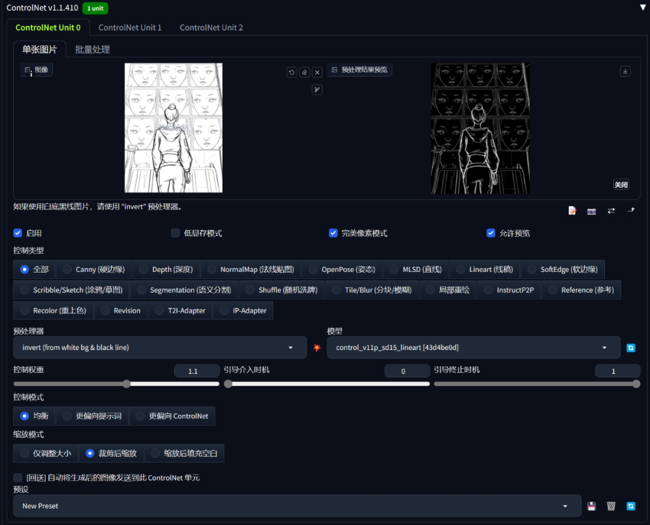Select Depth (深度) control type
The height and width of the screenshot is (525, 650).
click(x=166, y=269)
